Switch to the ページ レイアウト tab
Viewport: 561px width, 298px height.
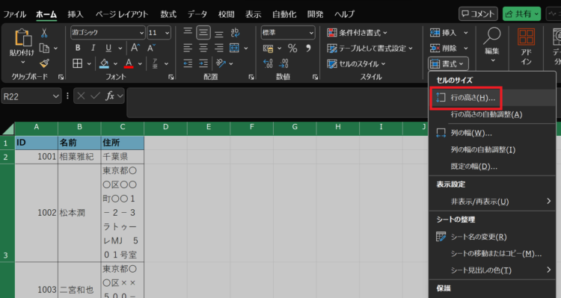point(122,14)
